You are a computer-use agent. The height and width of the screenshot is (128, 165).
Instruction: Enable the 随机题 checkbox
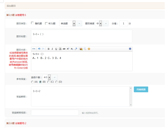pyautogui.click(x=32, y=23)
